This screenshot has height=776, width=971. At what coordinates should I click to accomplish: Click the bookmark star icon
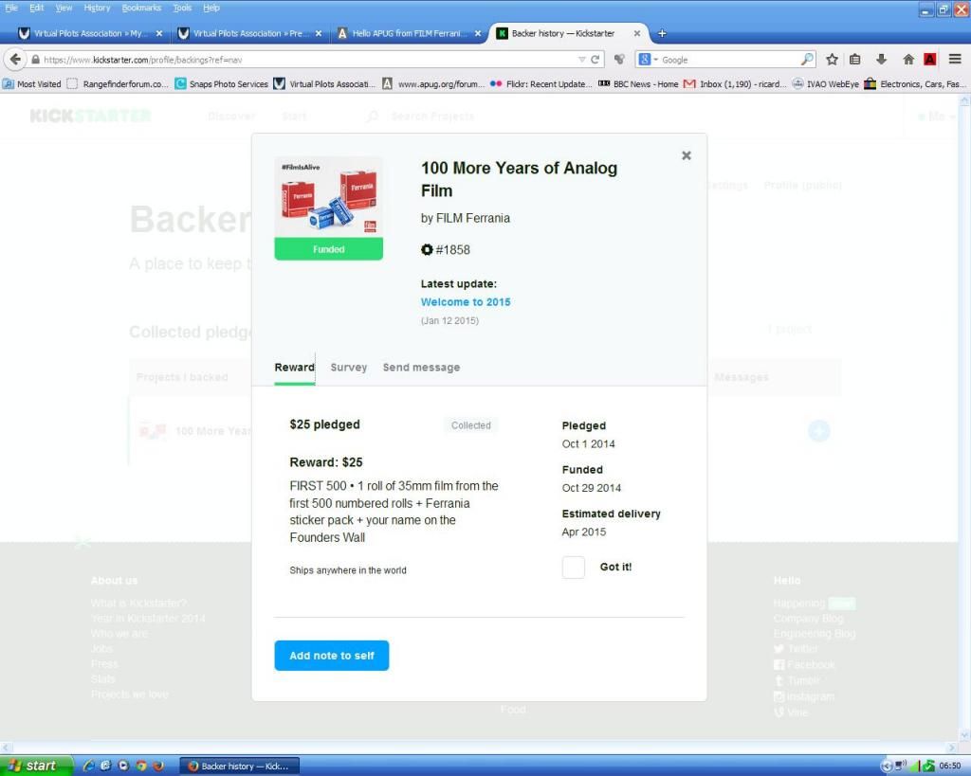832,60
